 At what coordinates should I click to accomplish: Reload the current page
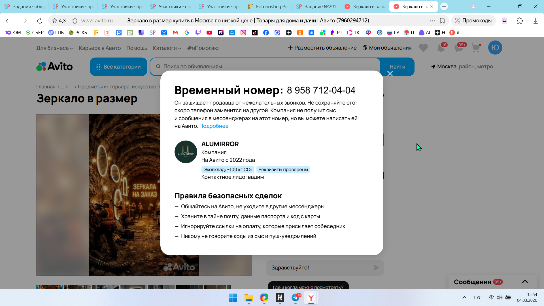click(40, 21)
